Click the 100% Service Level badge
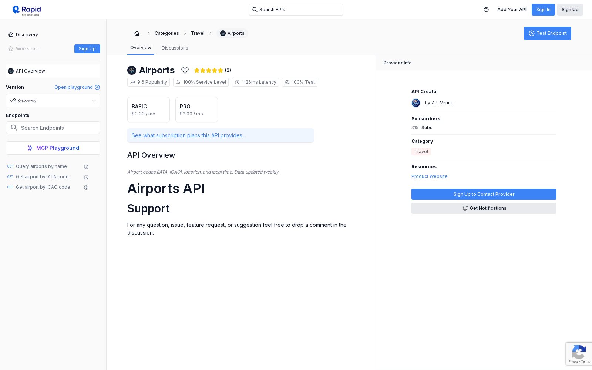Image resolution: width=592 pixels, height=370 pixels. (x=201, y=82)
